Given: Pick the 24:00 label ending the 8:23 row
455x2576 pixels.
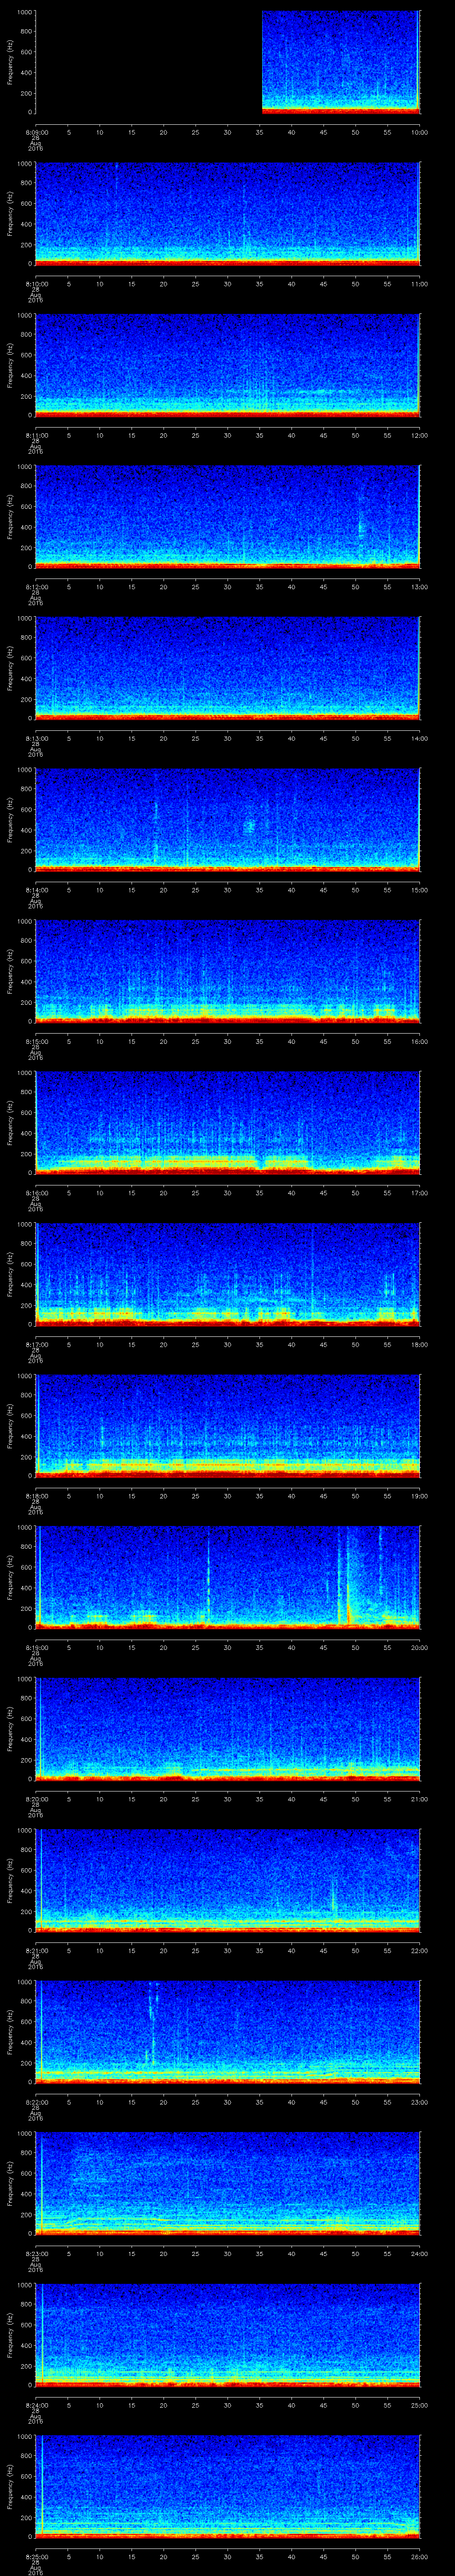Looking at the screenshot, I should (419, 2253).
